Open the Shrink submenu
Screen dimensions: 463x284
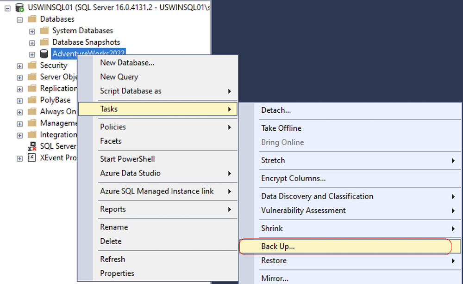tap(272, 229)
